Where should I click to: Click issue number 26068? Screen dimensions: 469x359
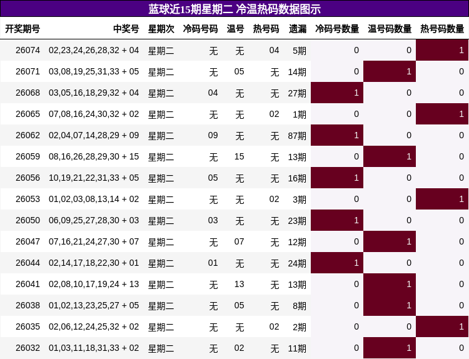pyautogui.click(x=28, y=93)
